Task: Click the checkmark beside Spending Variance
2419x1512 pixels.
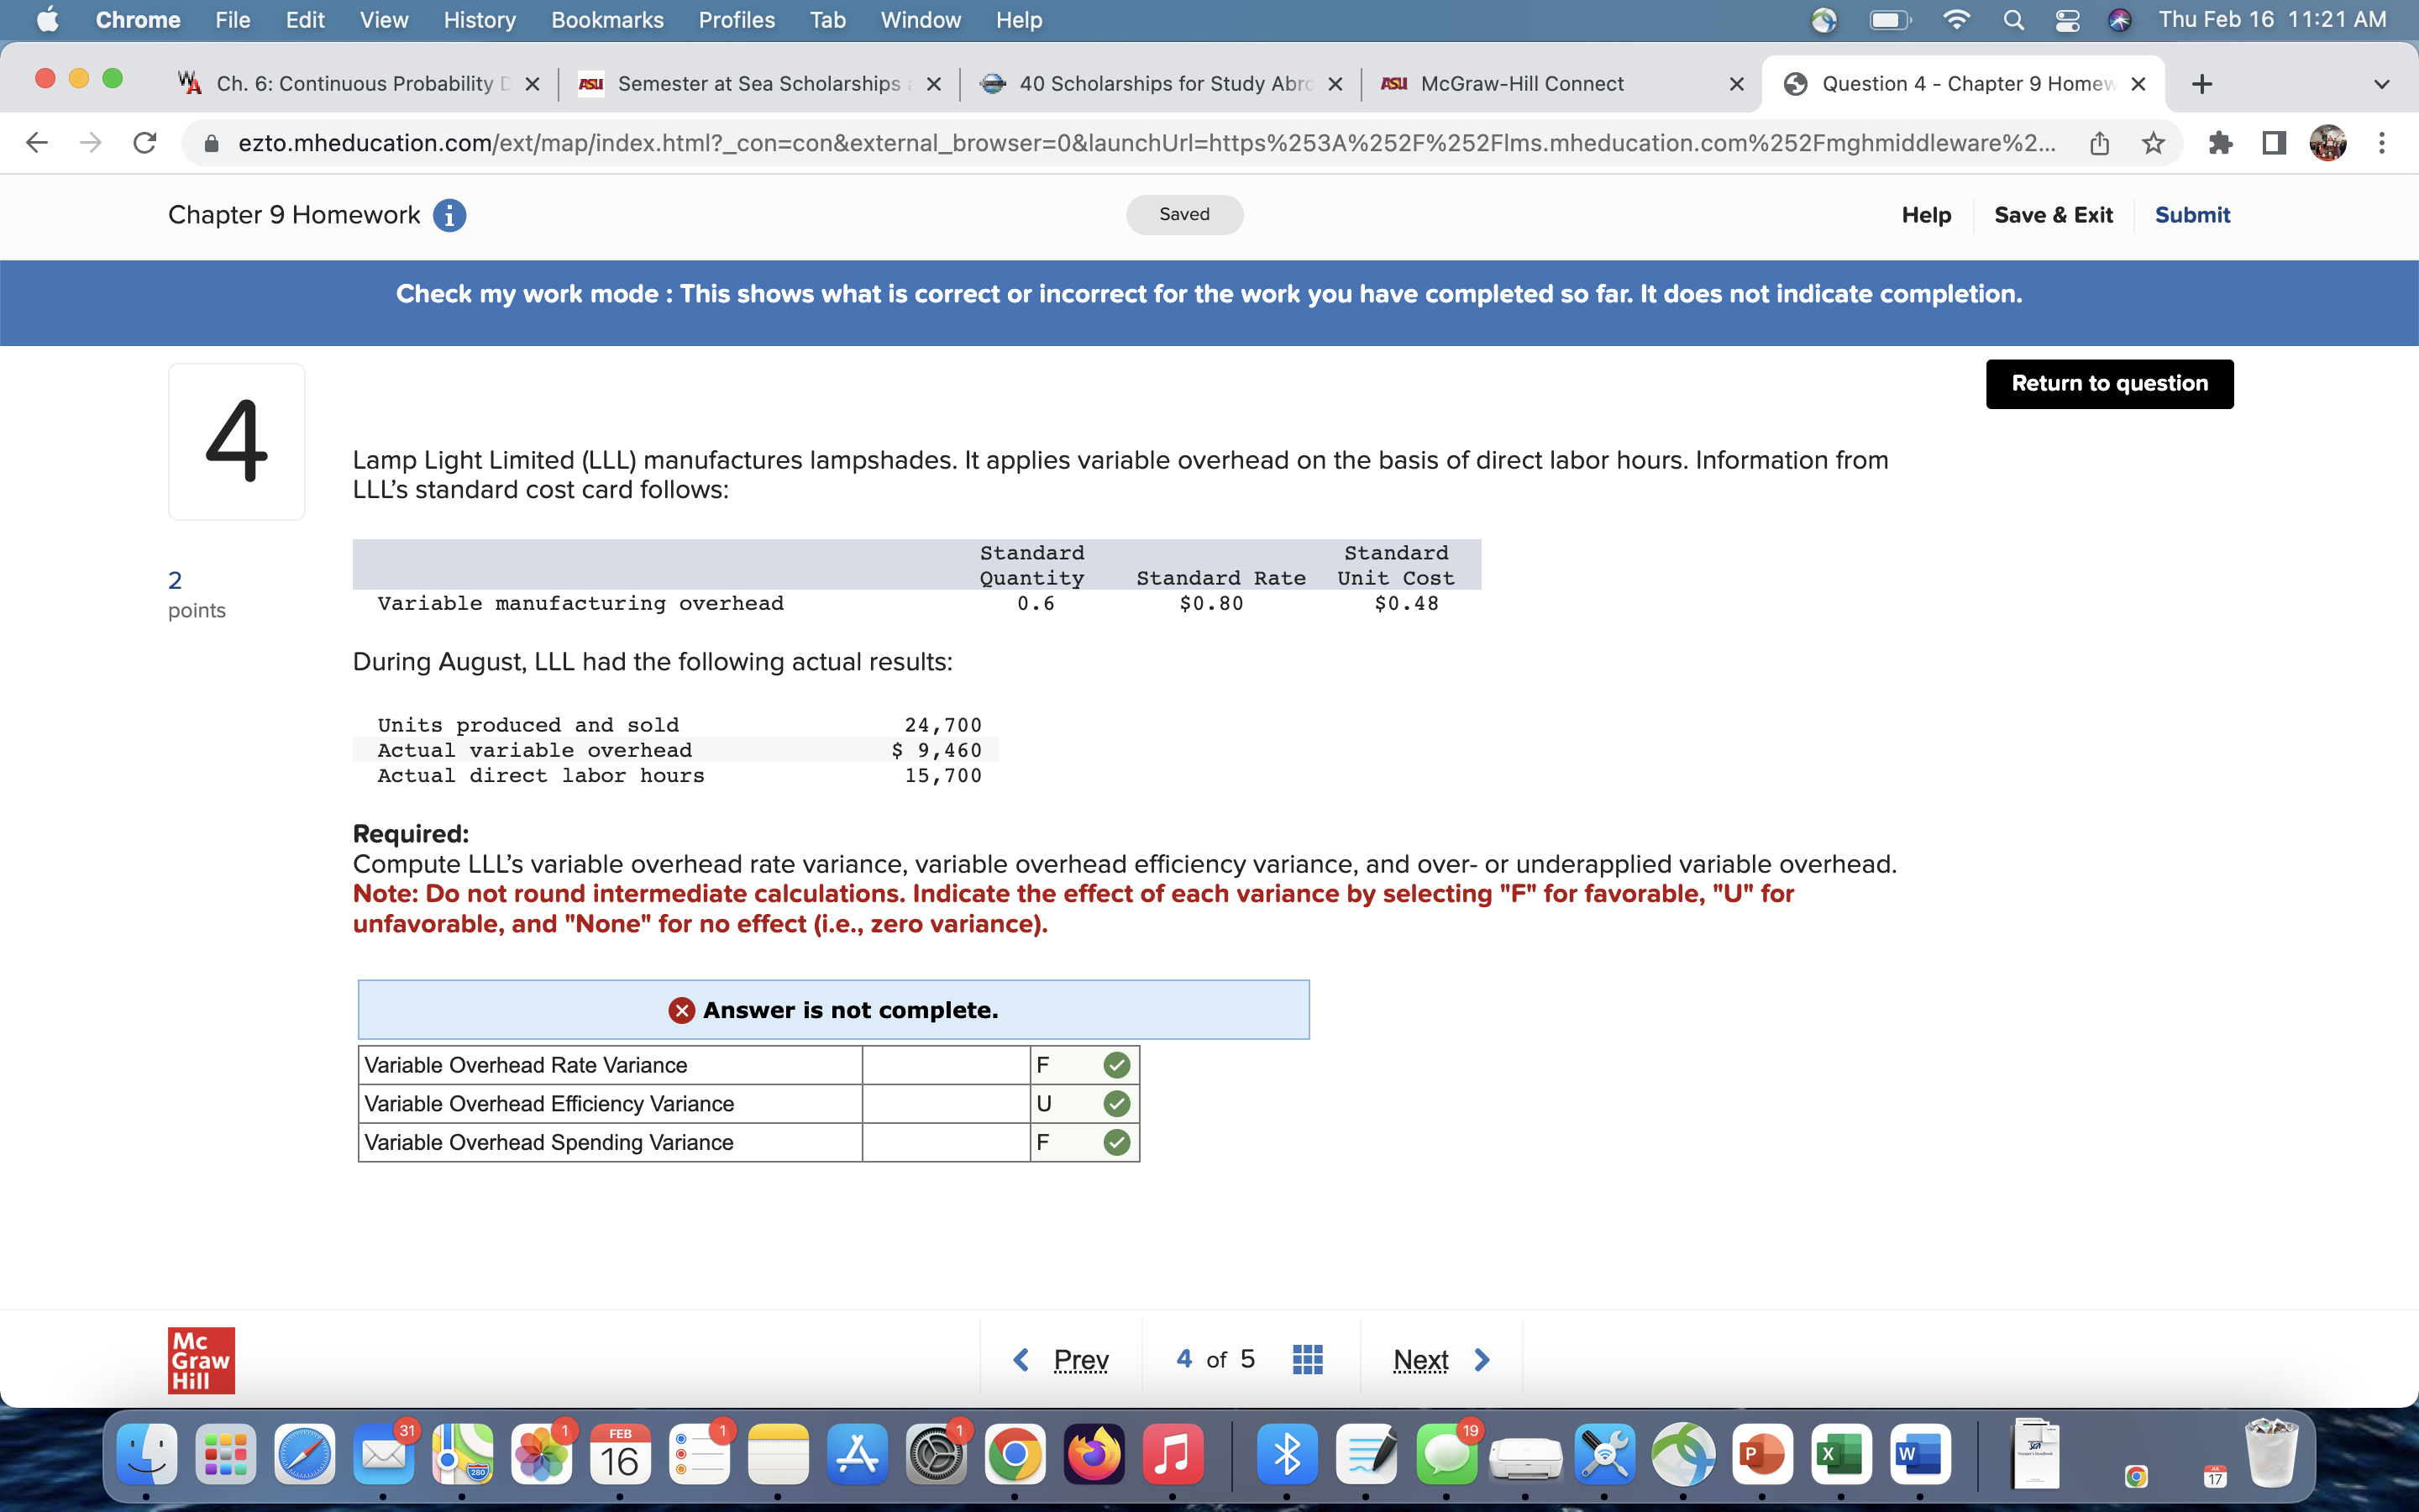Action: 1116,1142
